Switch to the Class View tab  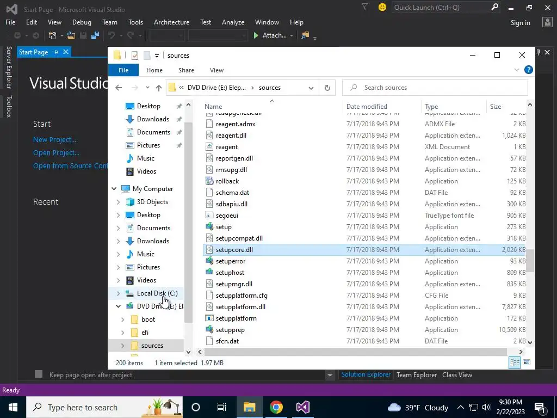[457, 374]
